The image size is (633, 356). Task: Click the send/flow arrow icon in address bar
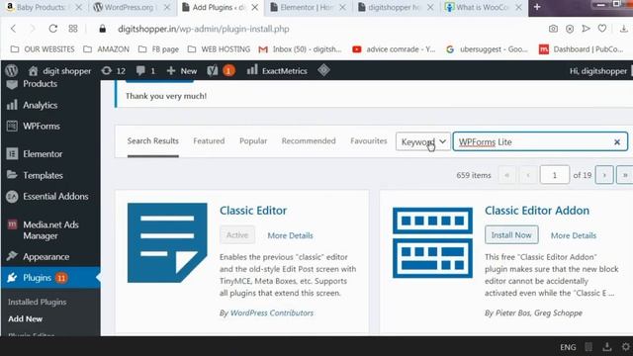pyautogui.click(x=586, y=29)
